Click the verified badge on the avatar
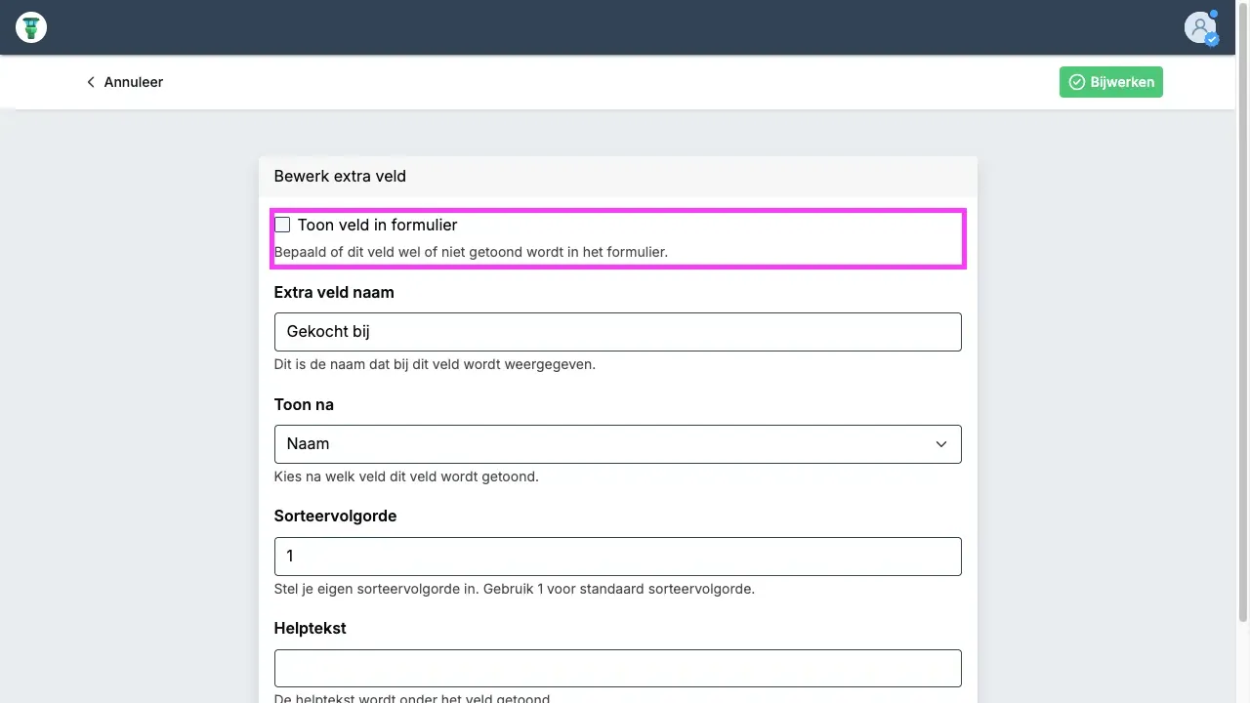1250x703 pixels. click(1212, 40)
